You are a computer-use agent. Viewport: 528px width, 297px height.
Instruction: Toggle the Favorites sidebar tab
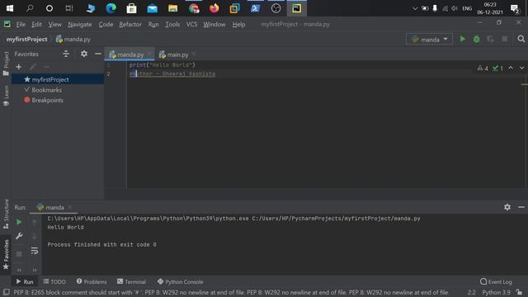pos(6,254)
